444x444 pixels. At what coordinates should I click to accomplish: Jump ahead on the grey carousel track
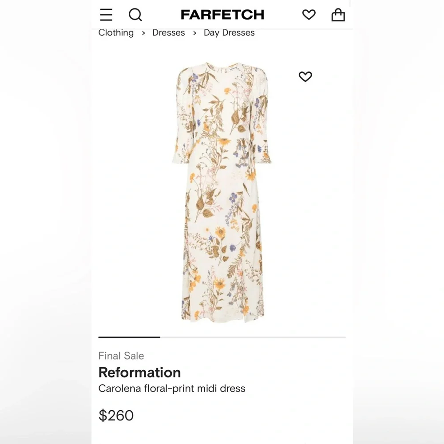pos(253,337)
